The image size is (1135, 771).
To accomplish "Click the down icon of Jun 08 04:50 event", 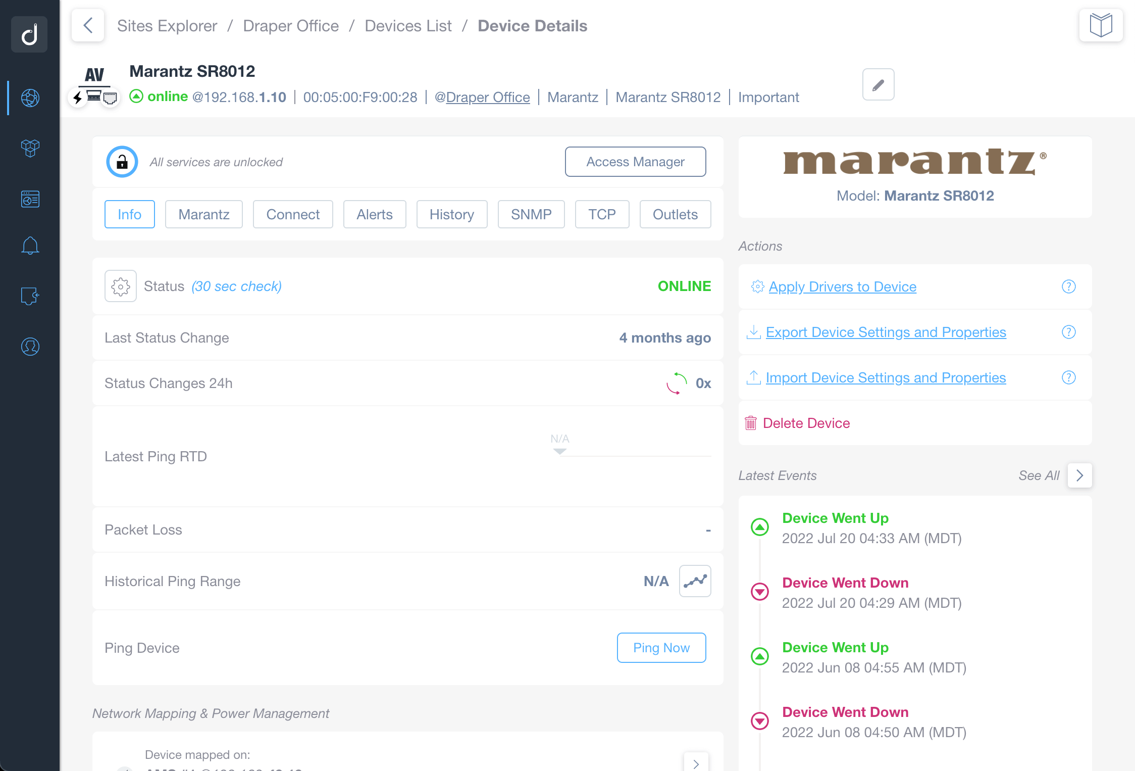I will pyautogui.click(x=759, y=721).
